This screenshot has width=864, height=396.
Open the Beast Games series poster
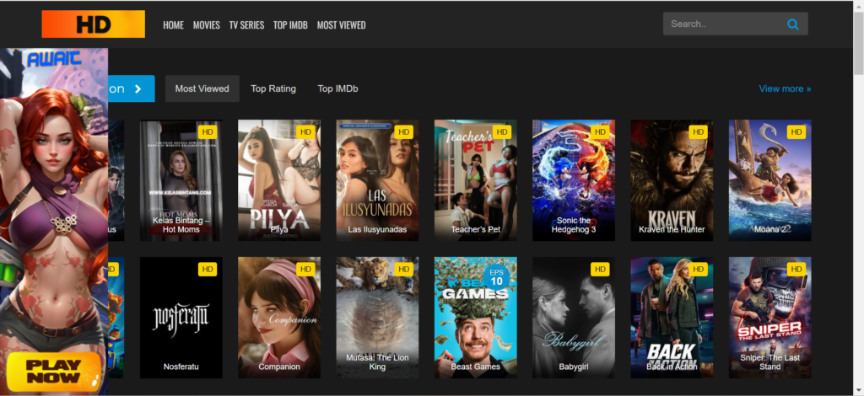(476, 318)
